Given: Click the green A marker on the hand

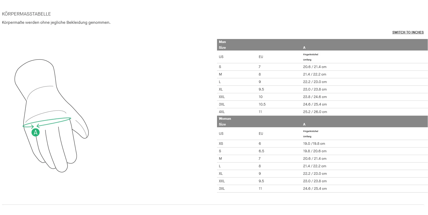Looking at the screenshot, I should [x=36, y=132].
